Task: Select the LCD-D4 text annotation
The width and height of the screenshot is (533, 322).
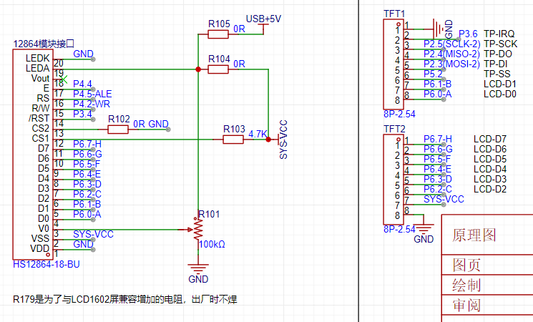Action: 490,169
